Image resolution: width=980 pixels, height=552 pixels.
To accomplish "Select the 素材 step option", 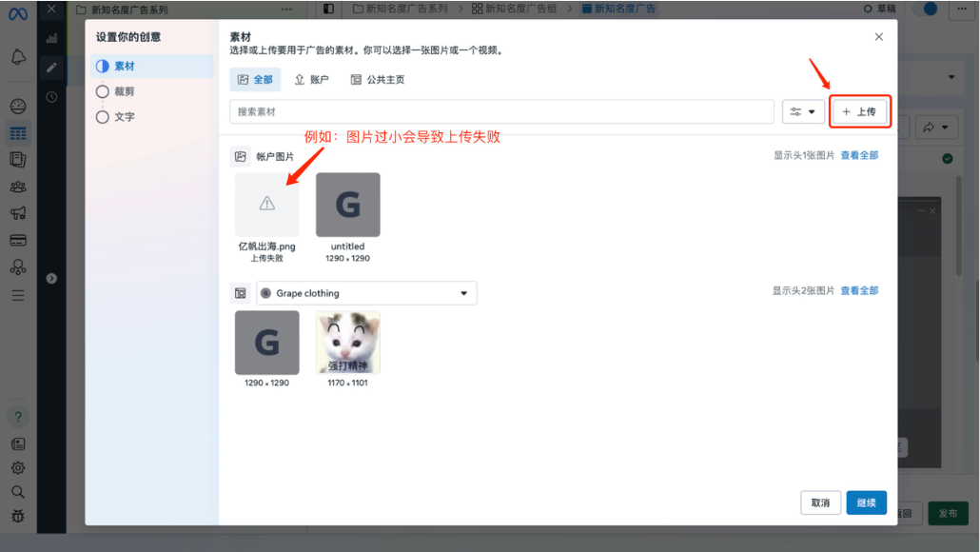I will [x=124, y=67].
